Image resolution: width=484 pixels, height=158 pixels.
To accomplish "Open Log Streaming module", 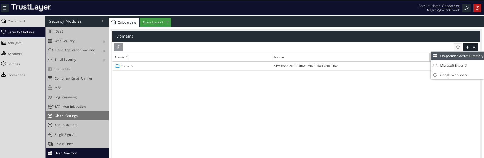I will click(x=77, y=97).
